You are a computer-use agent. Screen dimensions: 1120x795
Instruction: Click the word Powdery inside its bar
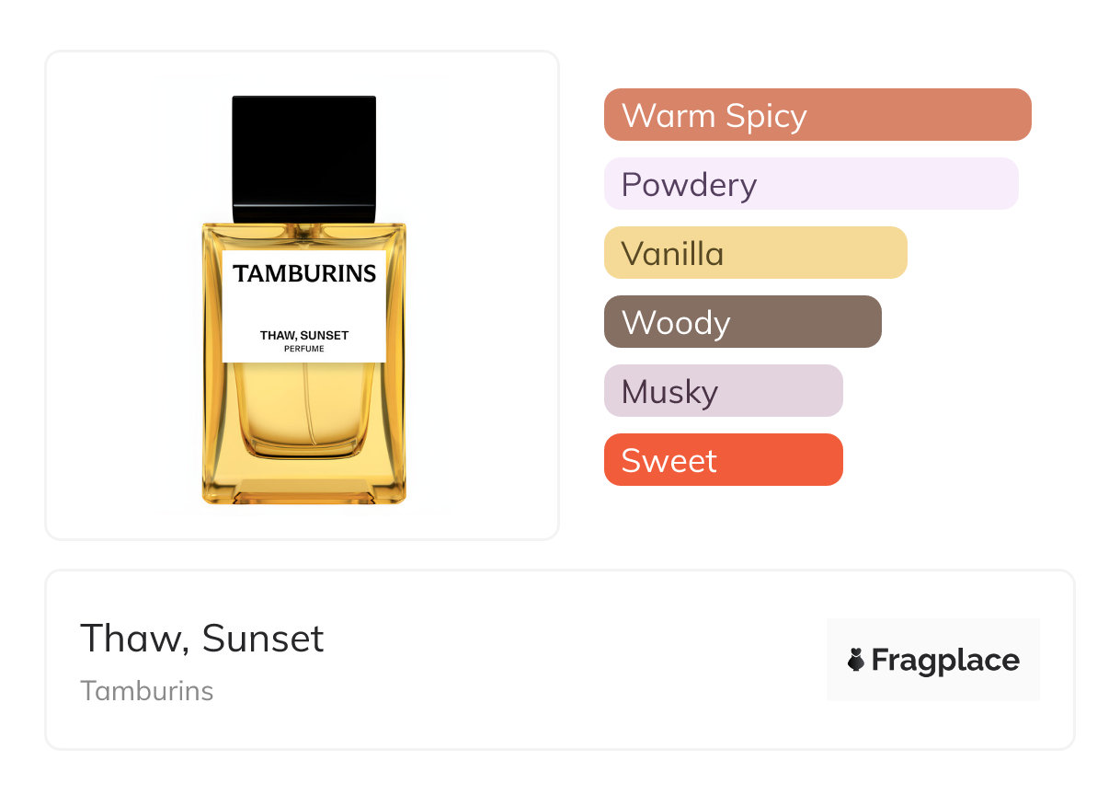click(689, 184)
